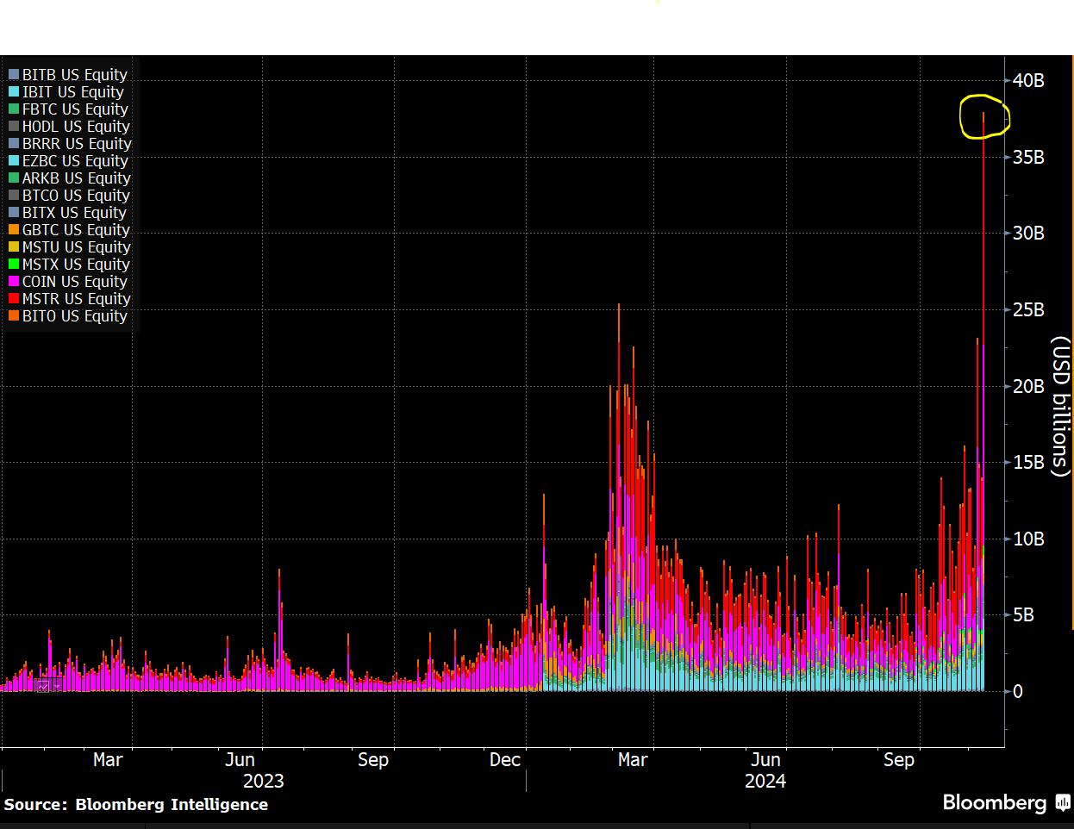Toggle the MSTR US Equity series
Viewport: 1074px width, 829px height.
pos(70,299)
